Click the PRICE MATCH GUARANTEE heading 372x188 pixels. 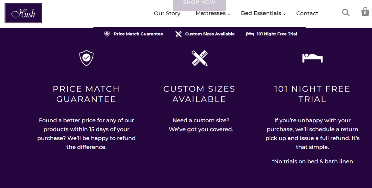tap(86, 94)
